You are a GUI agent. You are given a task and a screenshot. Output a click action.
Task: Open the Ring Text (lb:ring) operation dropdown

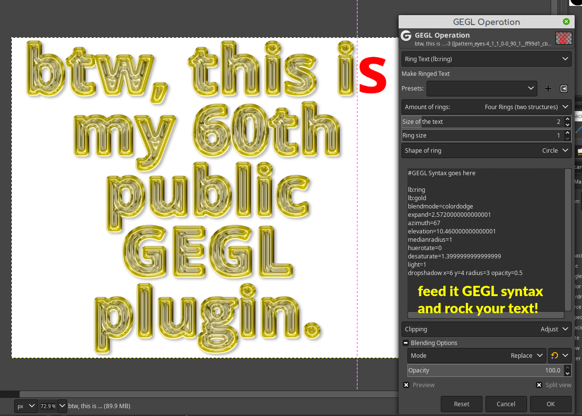[486, 59]
